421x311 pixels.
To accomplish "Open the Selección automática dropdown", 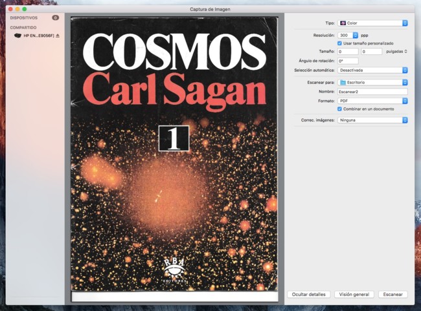I will (372, 70).
